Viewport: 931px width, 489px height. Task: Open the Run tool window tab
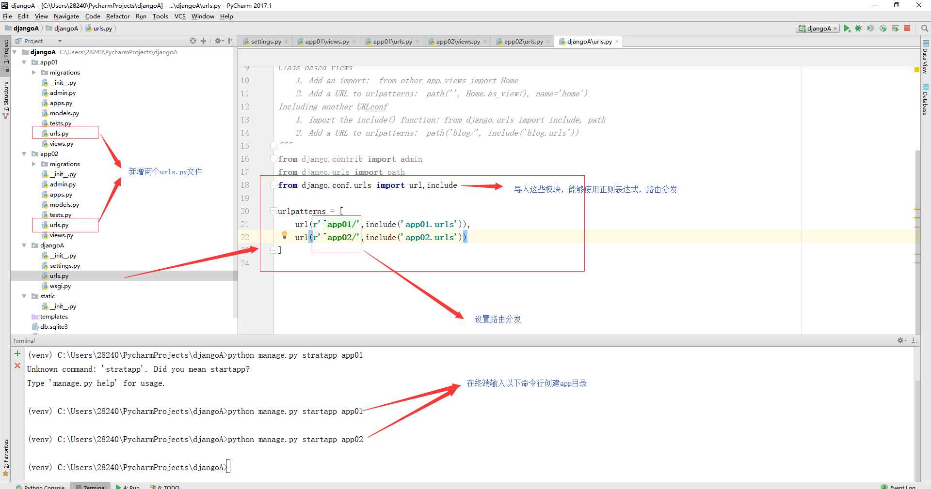[128, 486]
